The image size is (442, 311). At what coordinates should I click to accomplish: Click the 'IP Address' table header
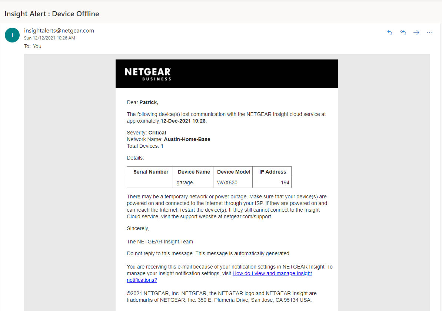tap(273, 172)
